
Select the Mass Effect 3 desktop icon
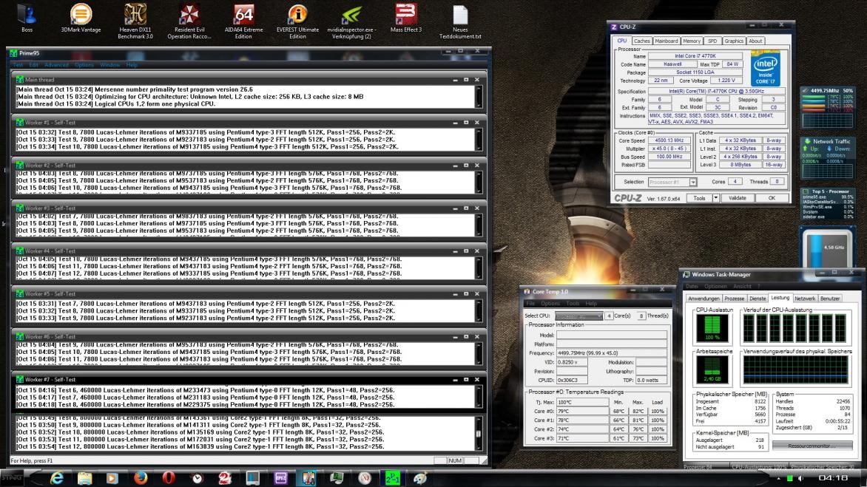[x=406, y=18]
